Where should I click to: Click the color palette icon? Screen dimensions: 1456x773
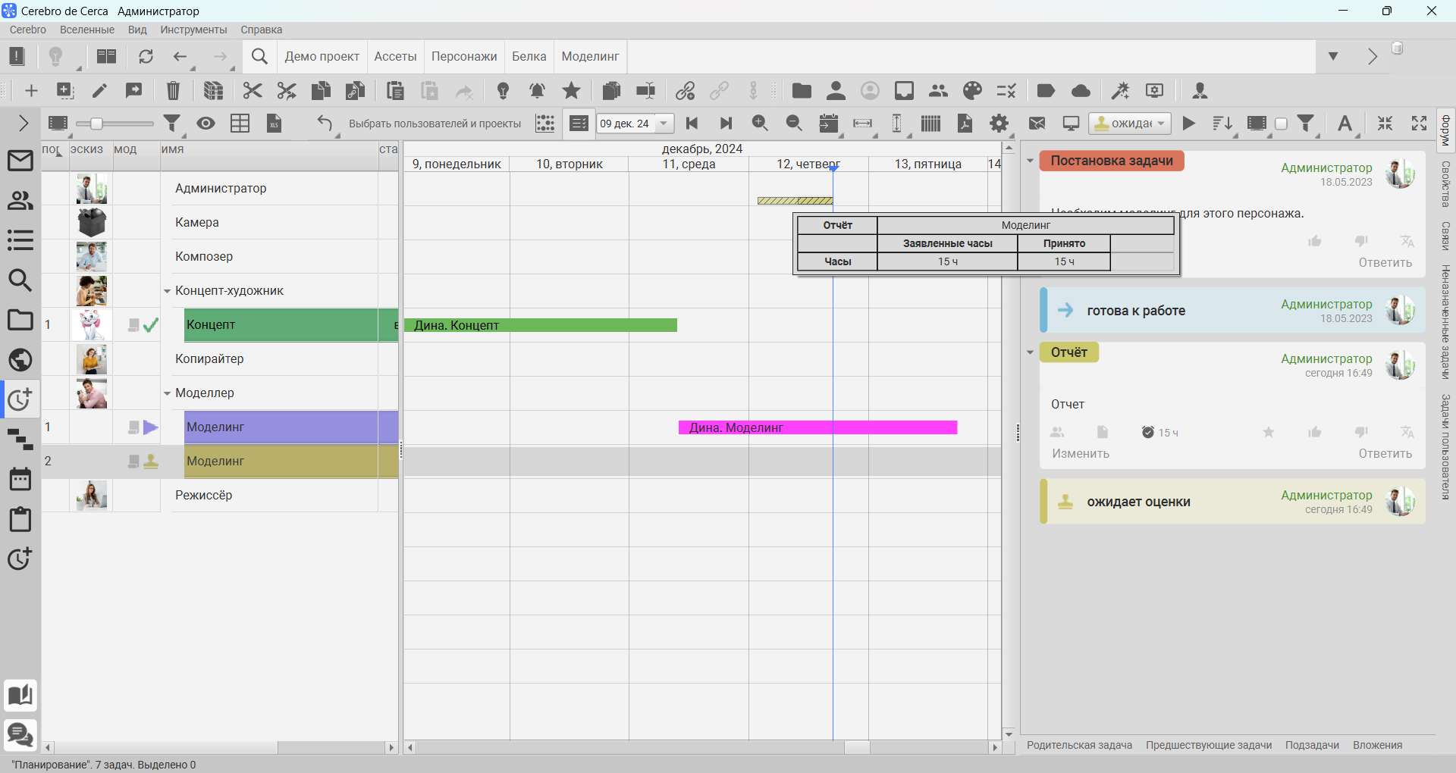973,91
